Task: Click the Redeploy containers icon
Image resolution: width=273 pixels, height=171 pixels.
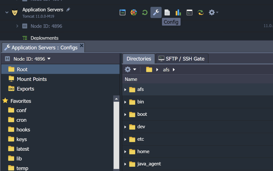Action: pos(200,13)
